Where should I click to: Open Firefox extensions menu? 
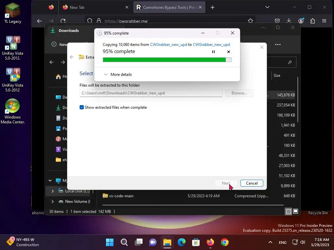coord(312,21)
